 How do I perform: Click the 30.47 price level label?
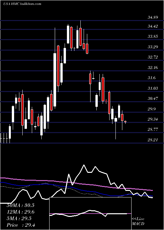[x=153, y=99]
